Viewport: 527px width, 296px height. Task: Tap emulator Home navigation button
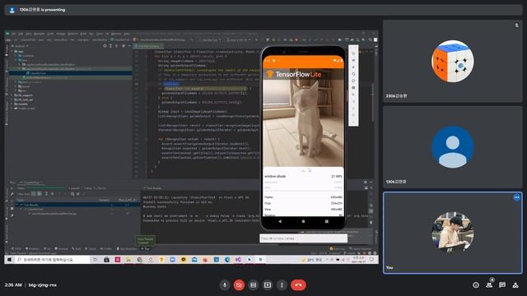coord(303,221)
